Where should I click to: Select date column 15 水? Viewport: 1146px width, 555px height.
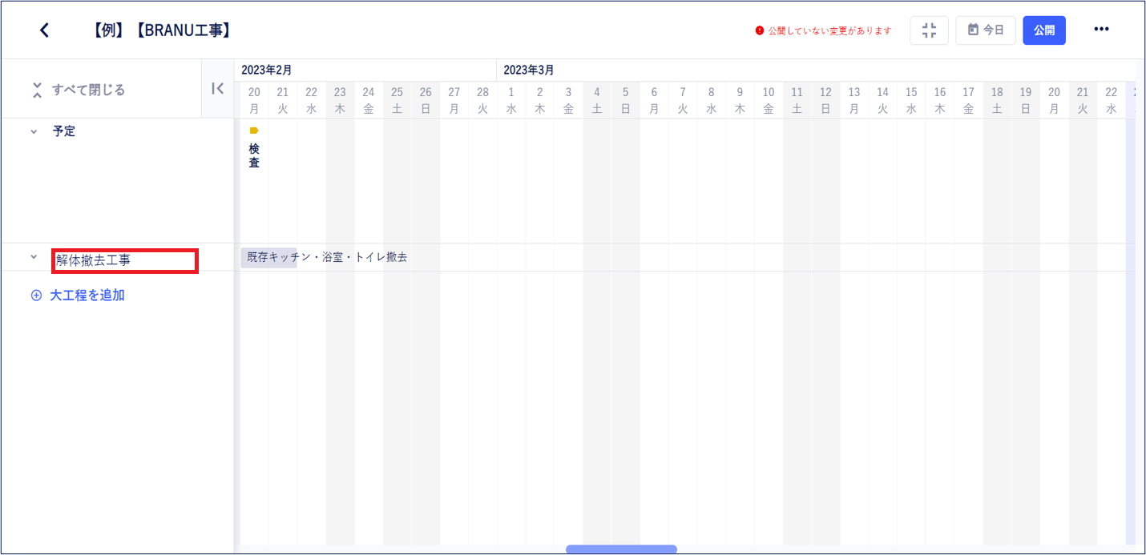pyautogui.click(x=911, y=100)
